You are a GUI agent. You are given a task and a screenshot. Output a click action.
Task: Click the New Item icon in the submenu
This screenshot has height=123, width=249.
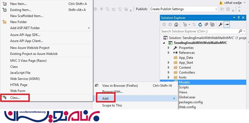pos(4,4)
